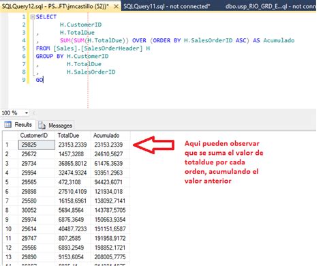Screen dimensions: 323x266
Task: Click TotalDue value 1457,3288
Action: click(x=73, y=154)
